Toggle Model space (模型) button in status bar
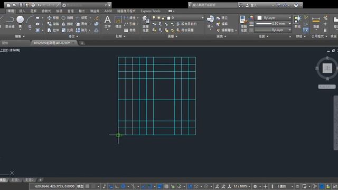 [x=80, y=186]
